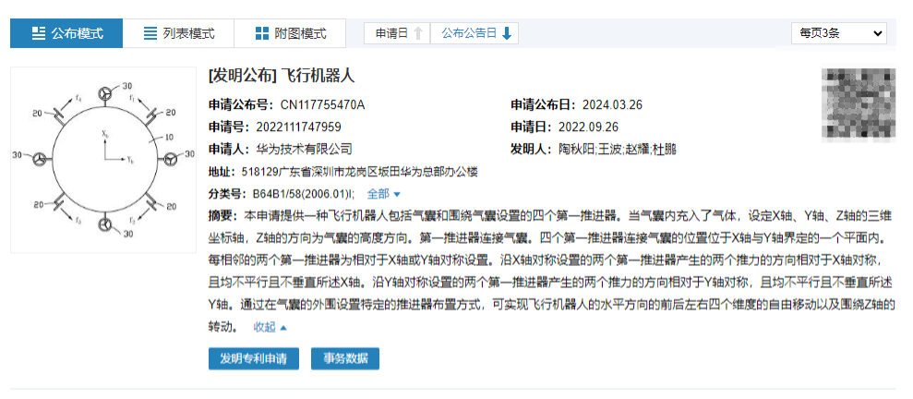Click the up arrow next to 申请日
Image resolution: width=913 pixels, height=399 pixels.
(417, 33)
